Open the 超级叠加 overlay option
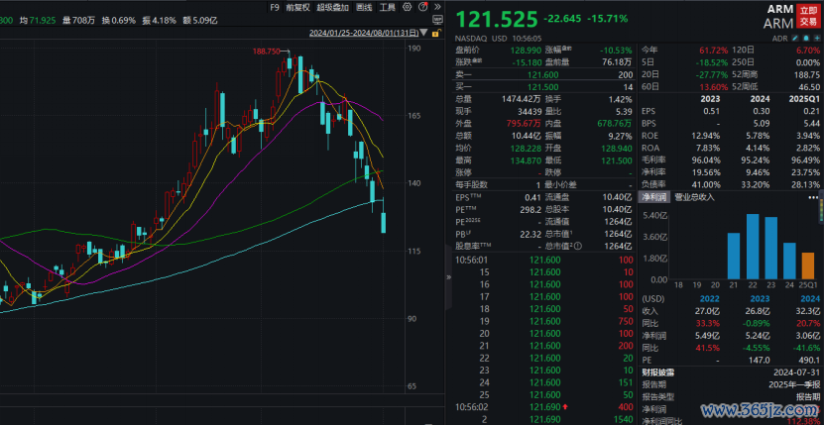824x425 pixels. [333, 7]
